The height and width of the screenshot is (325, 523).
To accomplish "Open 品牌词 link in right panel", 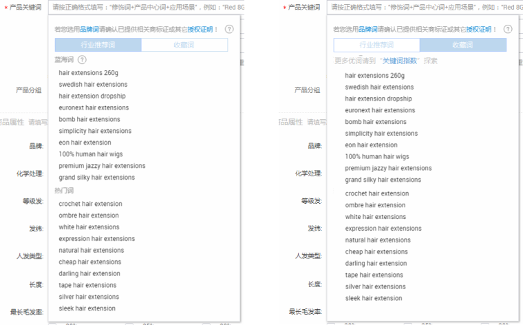I will click(369, 30).
